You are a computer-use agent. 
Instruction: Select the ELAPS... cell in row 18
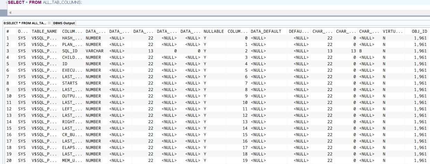click(x=72, y=147)
